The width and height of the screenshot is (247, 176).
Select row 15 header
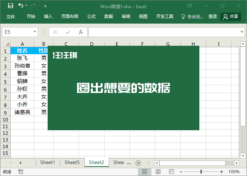pyautogui.click(x=5, y=153)
